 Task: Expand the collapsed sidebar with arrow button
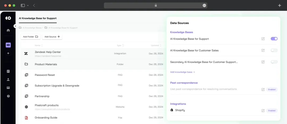[15, 26]
